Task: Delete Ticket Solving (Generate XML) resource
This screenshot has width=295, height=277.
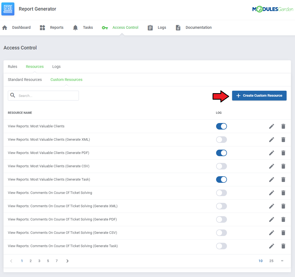Action: (283, 206)
